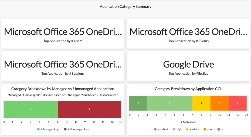The height and width of the screenshot is (137, 251).
Task: Click the '# Unmanaged Apps' legend label
Action: pyautogui.click(x=79, y=129)
